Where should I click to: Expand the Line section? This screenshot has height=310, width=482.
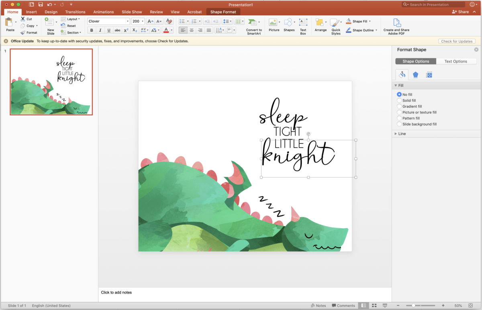tap(402, 134)
